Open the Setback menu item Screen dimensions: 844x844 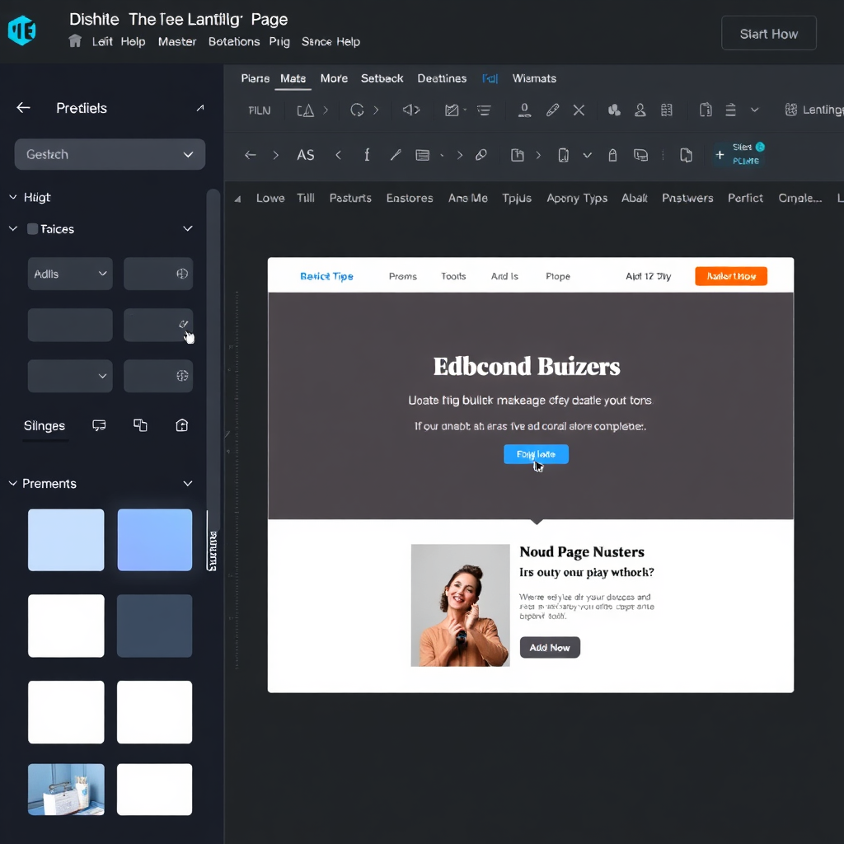pos(382,78)
